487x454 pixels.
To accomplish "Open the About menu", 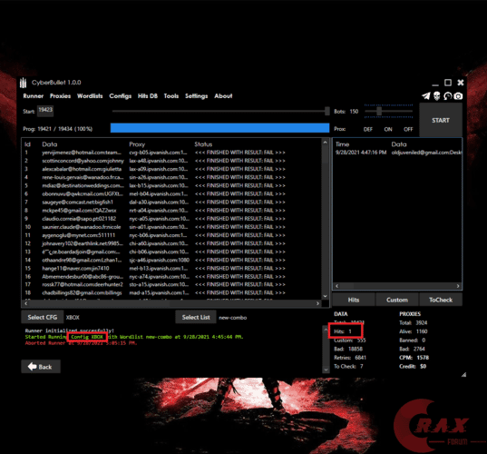I will pyautogui.click(x=223, y=96).
